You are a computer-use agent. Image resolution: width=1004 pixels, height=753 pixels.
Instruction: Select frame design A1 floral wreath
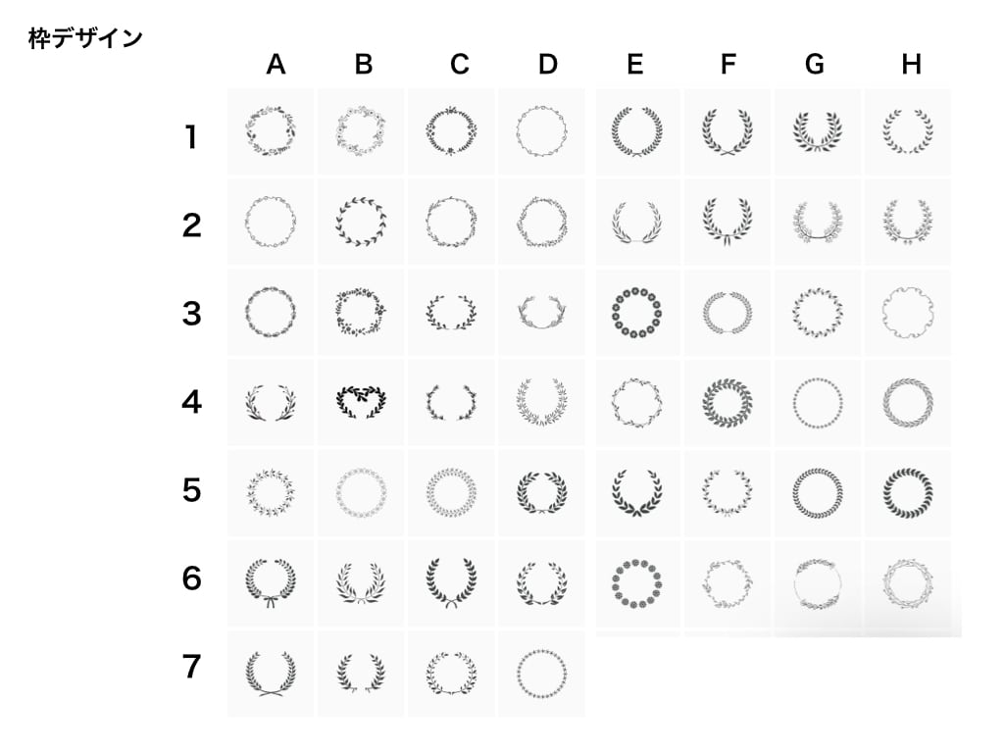[271, 131]
